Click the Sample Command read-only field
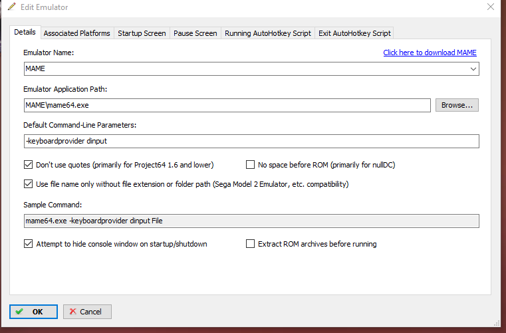 point(251,221)
